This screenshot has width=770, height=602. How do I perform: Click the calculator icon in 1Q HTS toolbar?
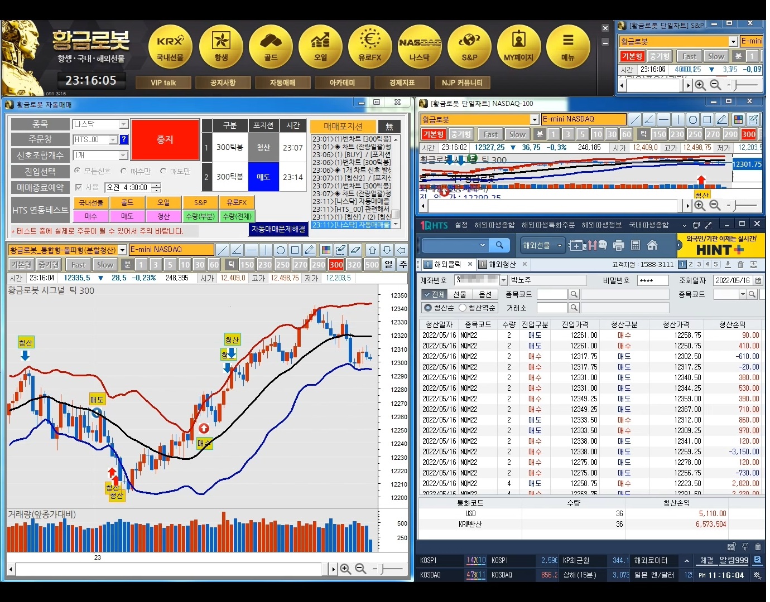635,245
